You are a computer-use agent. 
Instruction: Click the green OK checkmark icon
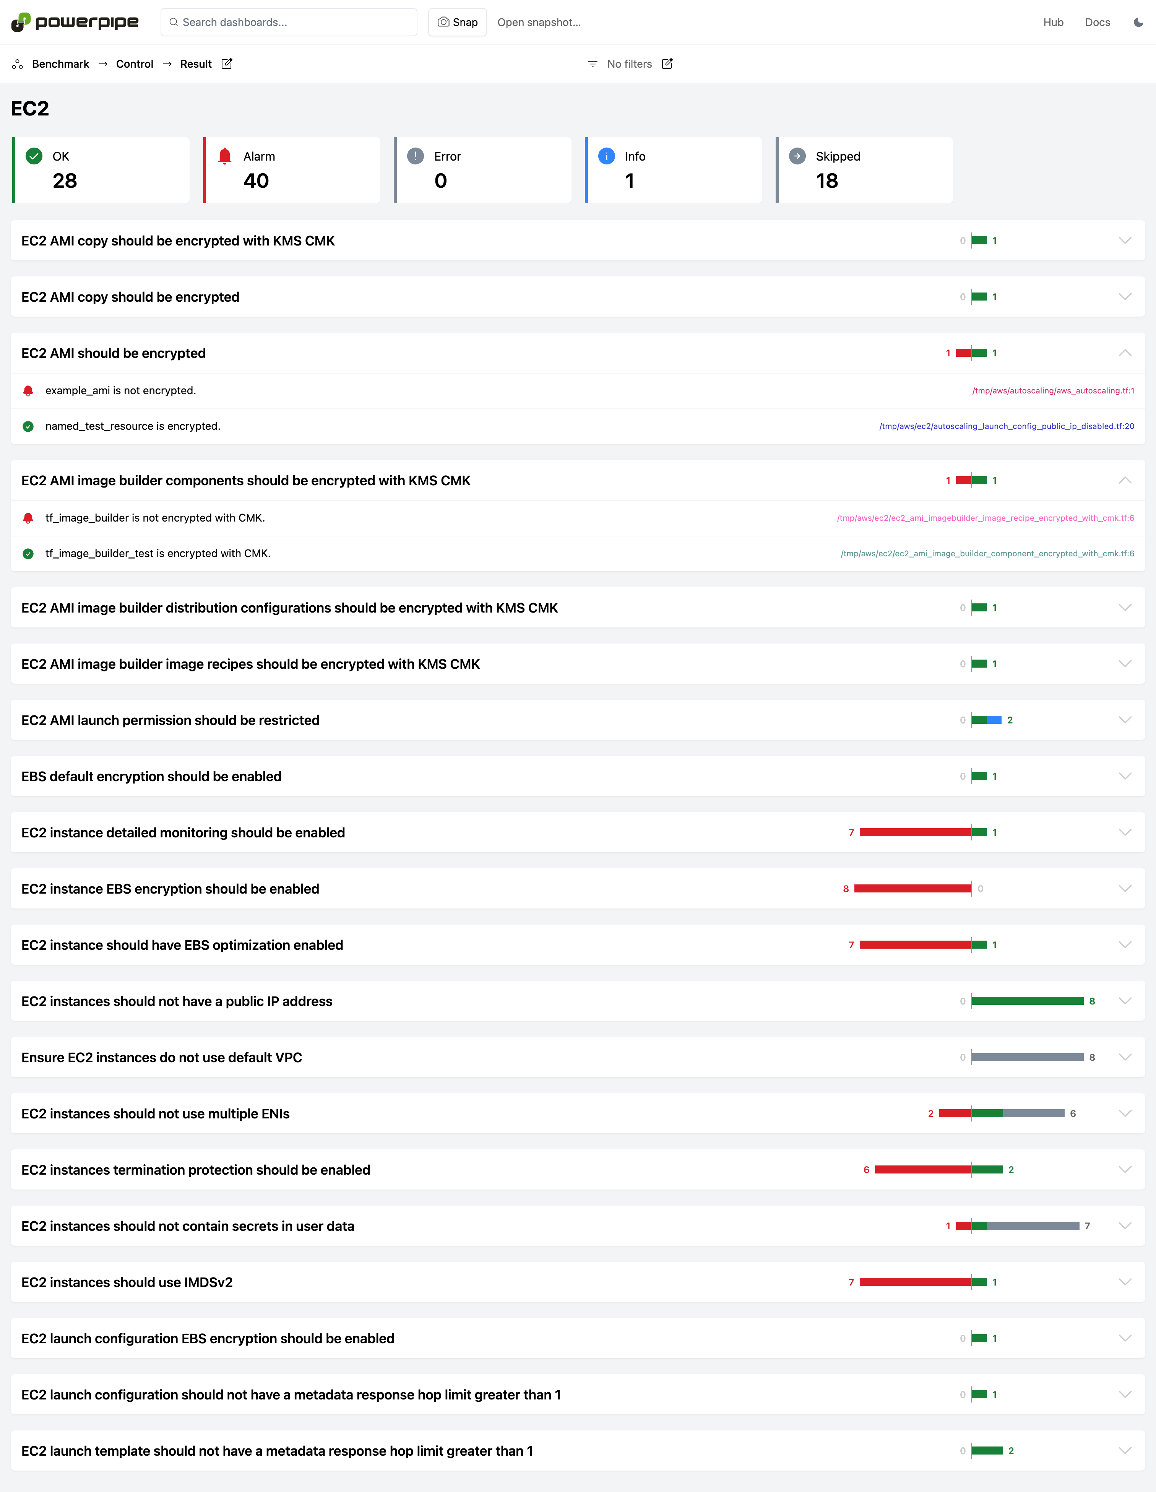[34, 156]
